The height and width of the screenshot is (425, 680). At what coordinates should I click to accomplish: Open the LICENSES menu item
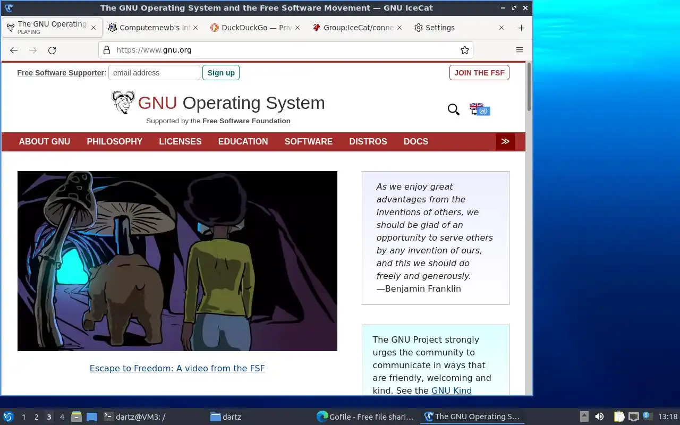click(x=180, y=141)
